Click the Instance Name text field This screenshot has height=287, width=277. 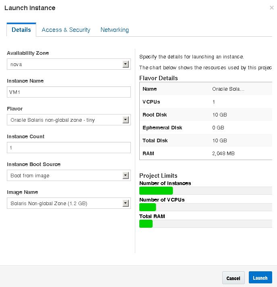pyautogui.click(x=69, y=92)
